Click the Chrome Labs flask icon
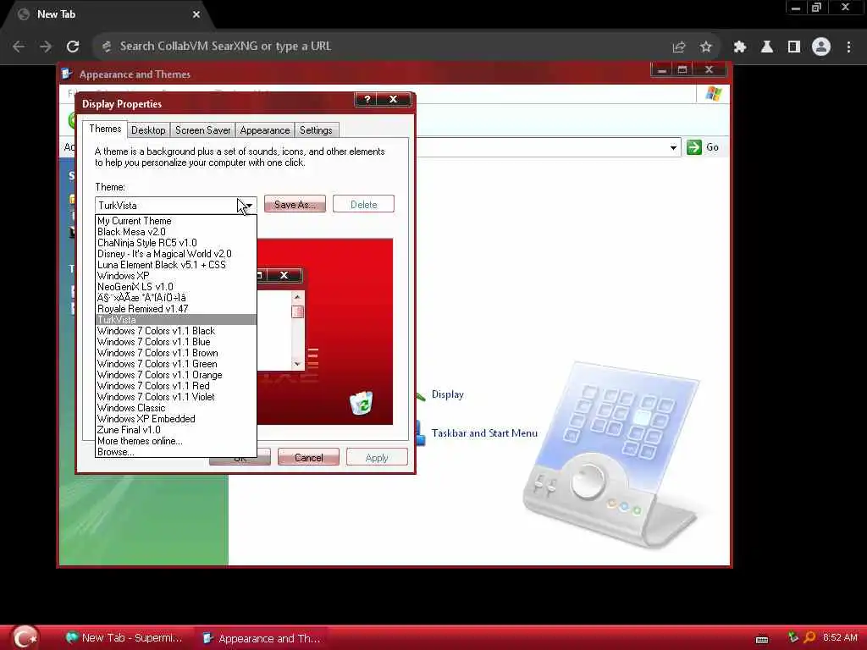The height and width of the screenshot is (650, 867). tap(767, 47)
